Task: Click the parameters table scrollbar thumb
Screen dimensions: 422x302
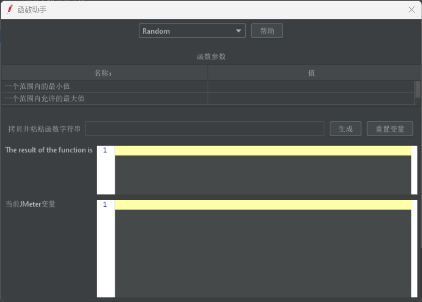Action: pyautogui.click(x=418, y=89)
